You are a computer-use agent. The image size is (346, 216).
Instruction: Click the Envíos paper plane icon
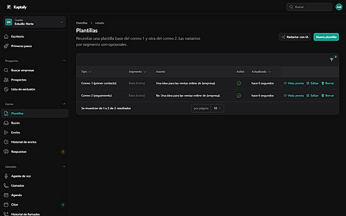(6, 133)
